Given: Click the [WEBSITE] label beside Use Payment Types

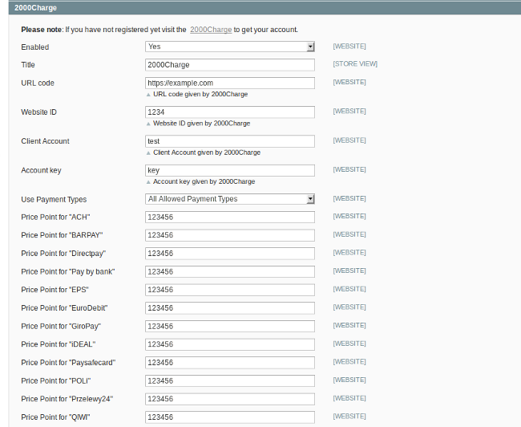Looking at the screenshot, I should [x=349, y=199].
